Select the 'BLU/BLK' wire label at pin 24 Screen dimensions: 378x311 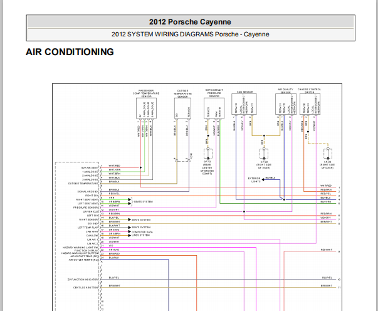coord(113,258)
